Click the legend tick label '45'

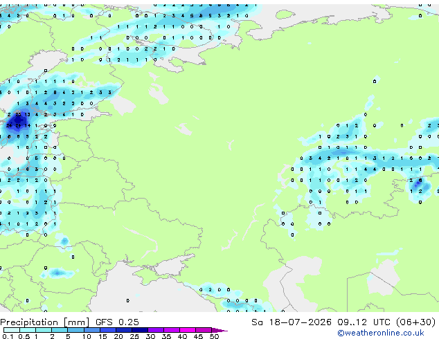pos(198,336)
